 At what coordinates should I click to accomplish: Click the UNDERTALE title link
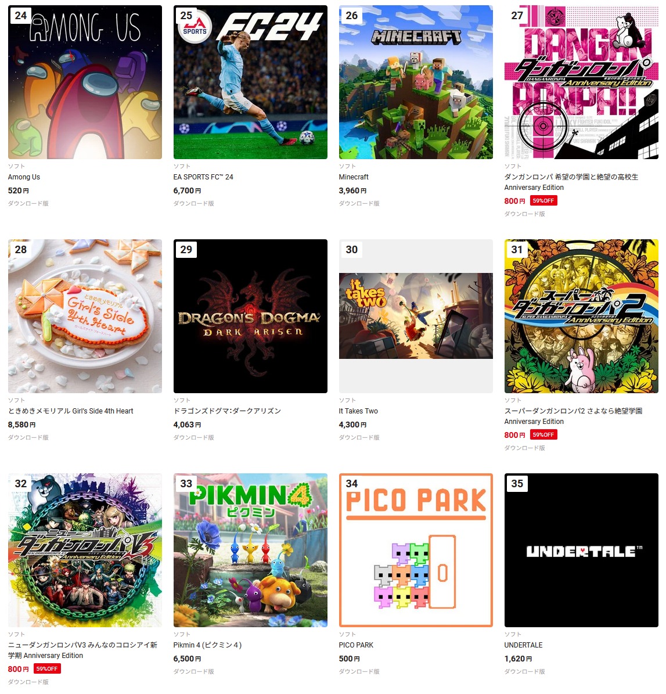pos(524,645)
